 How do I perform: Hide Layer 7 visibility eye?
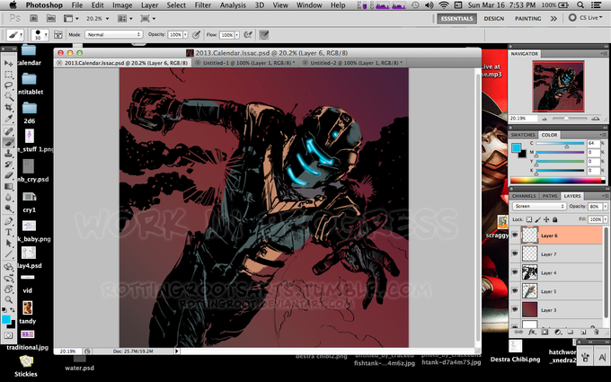[x=515, y=253]
